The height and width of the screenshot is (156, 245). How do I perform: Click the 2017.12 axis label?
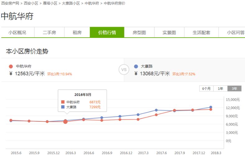pyautogui.click(x=199, y=153)
